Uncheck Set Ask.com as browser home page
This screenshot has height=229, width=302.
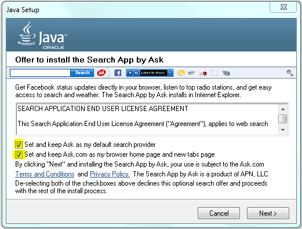tap(19, 154)
